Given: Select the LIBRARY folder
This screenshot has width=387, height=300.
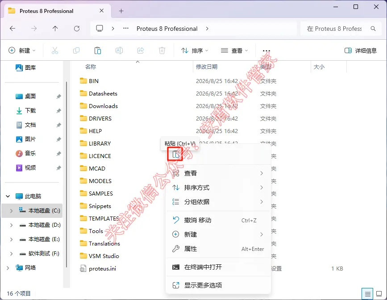Looking at the screenshot, I should pos(95,143).
